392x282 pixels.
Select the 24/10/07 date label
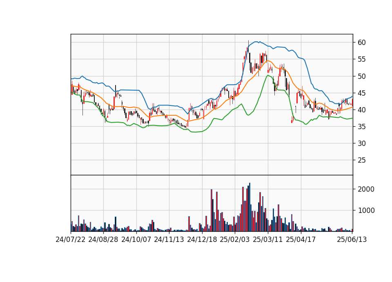coord(136,239)
